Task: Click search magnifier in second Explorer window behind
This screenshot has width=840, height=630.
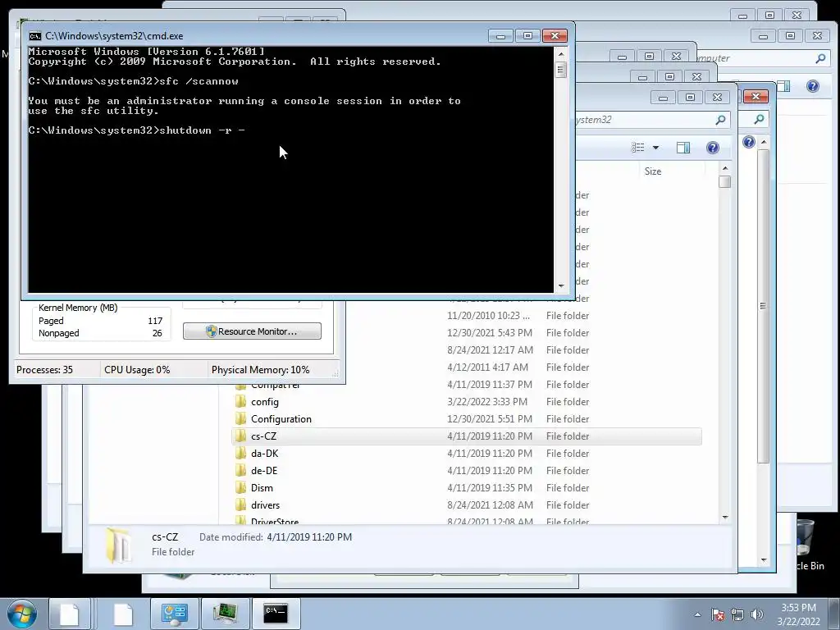Action: click(759, 120)
